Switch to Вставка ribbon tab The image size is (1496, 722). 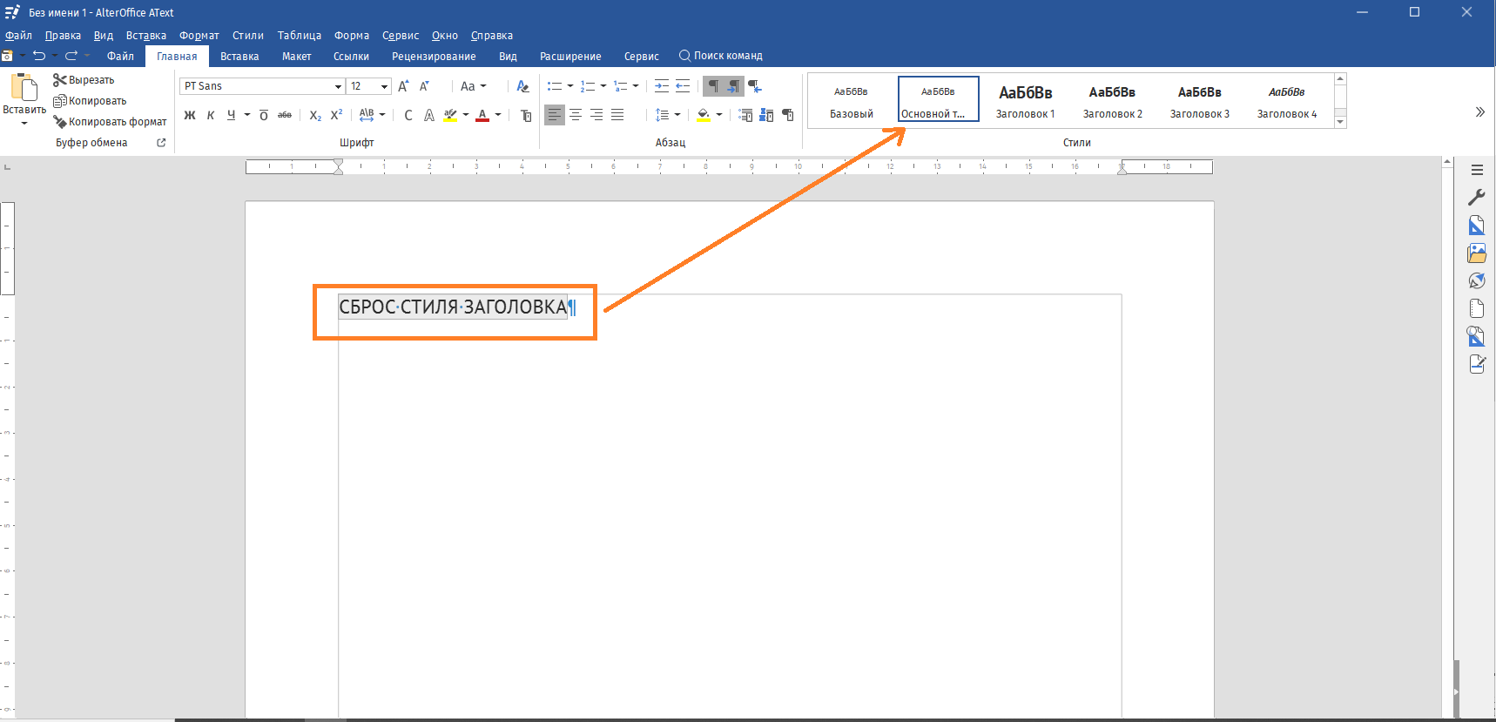pos(239,57)
